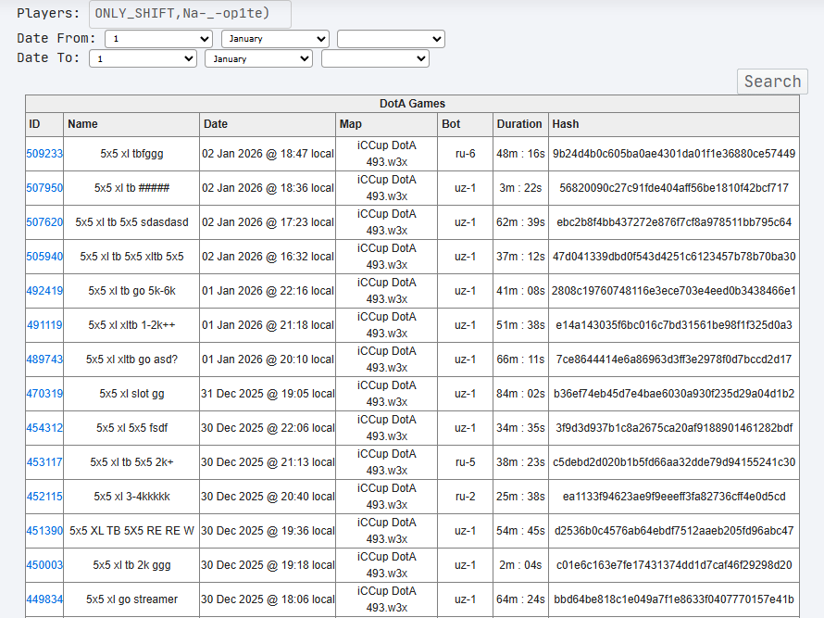Click hash starting with 9b24d4b0c605
The image size is (824, 618).
(x=674, y=154)
